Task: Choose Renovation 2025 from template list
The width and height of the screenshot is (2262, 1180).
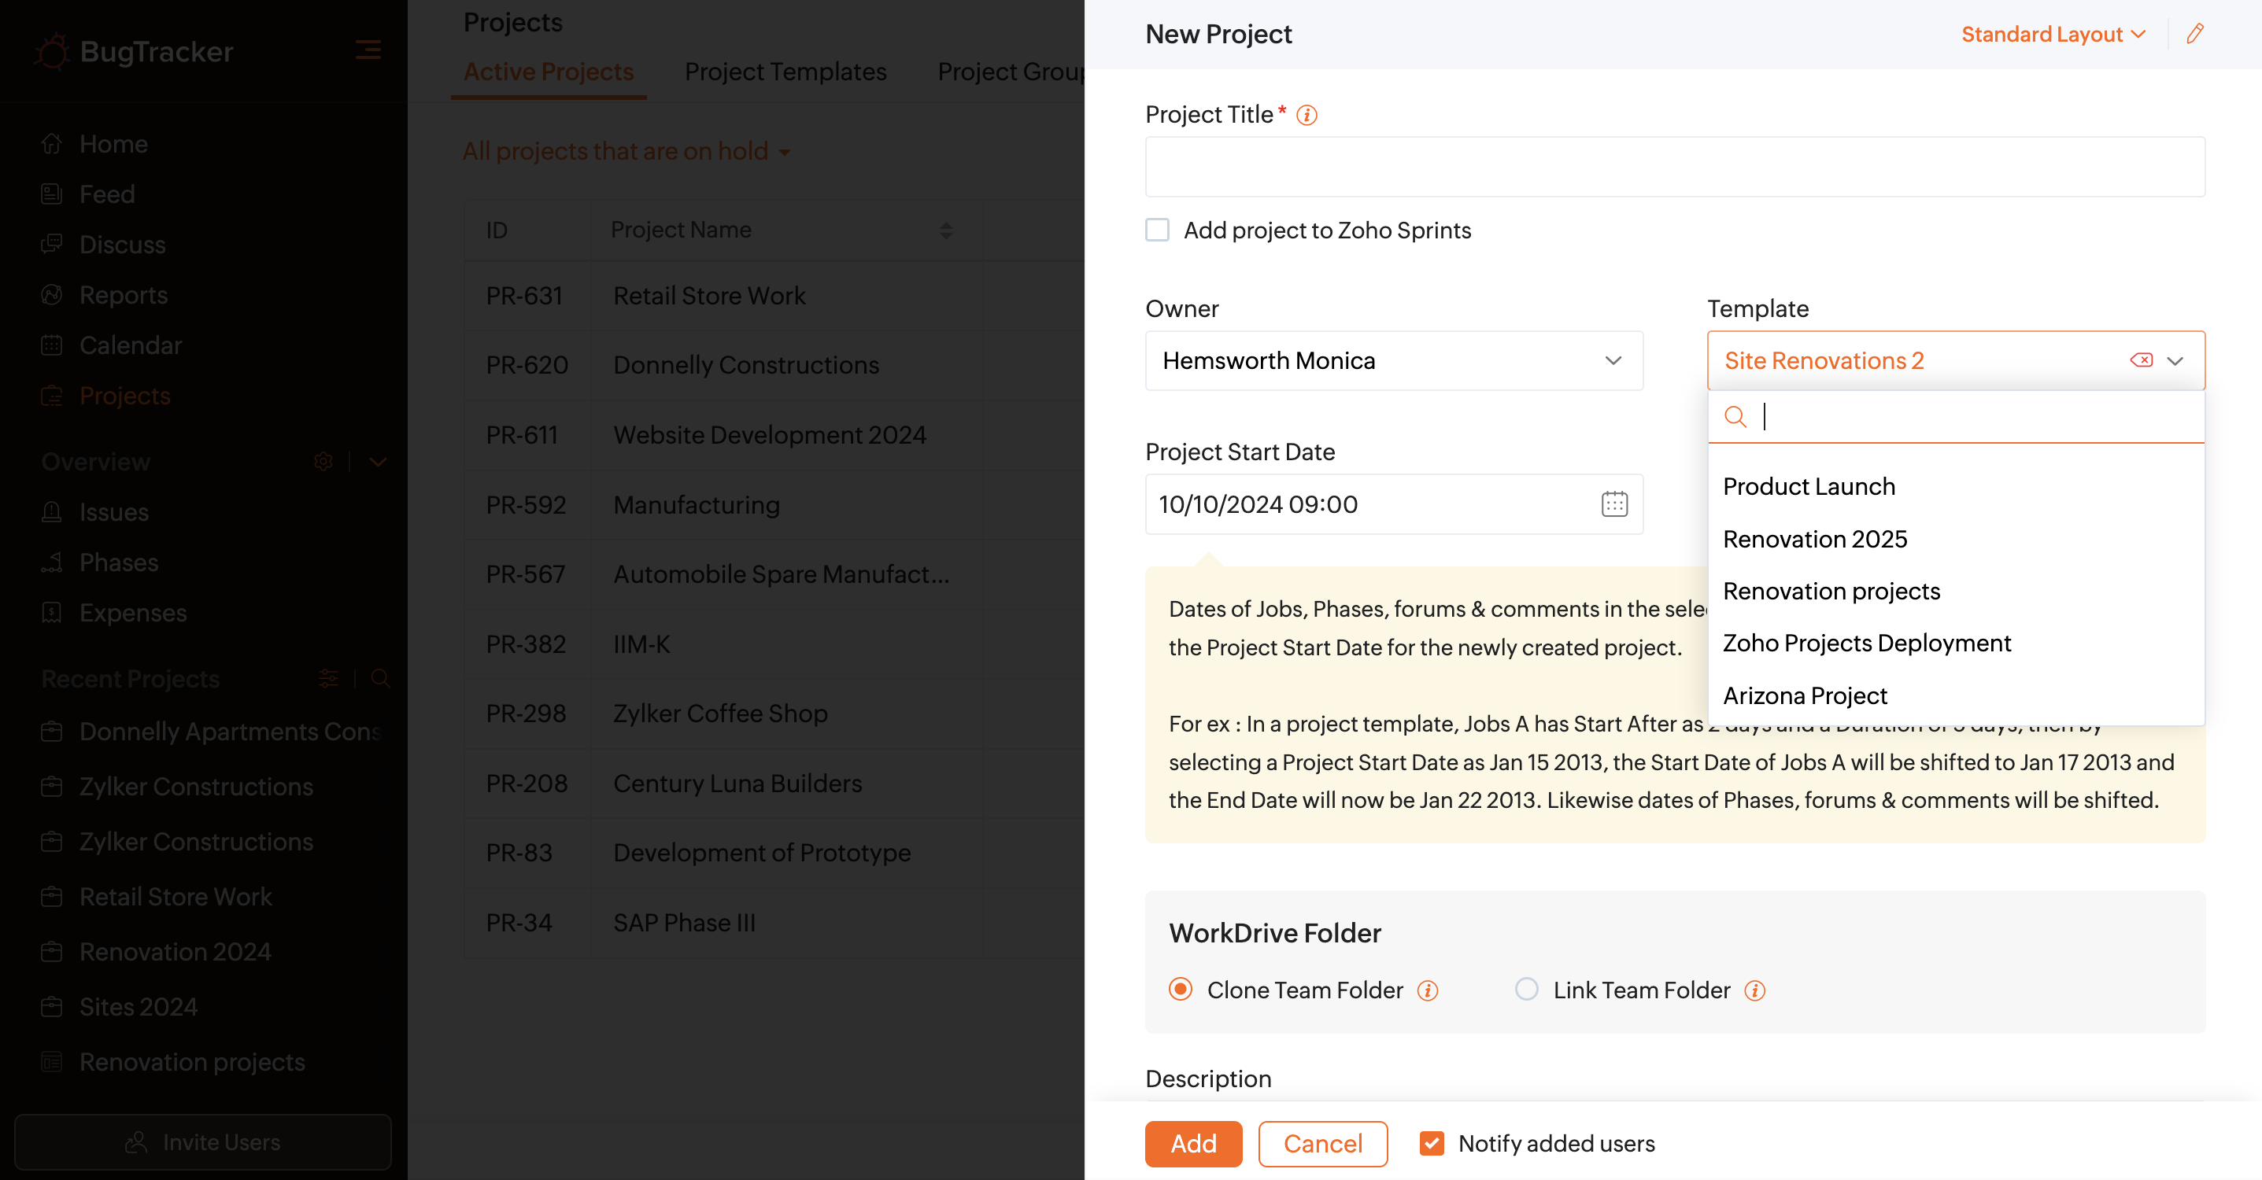Action: (x=1815, y=539)
